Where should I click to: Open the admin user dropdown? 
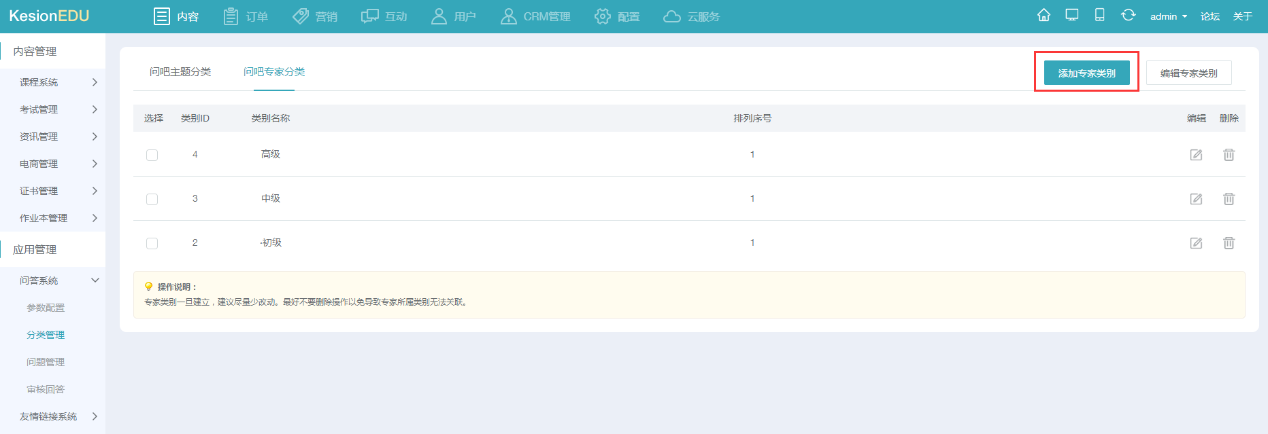pyautogui.click(x=1168, y=16)
